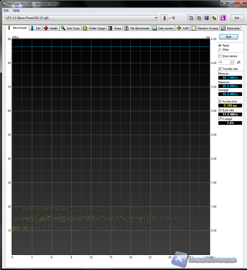Open the Help menu
The image size is (247, 270).
(16, 10)
